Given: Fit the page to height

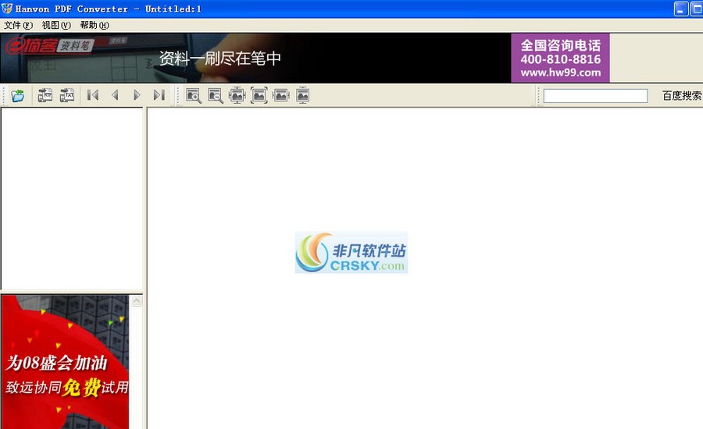Looking at the screenshot, I should [x=302, y=95].
